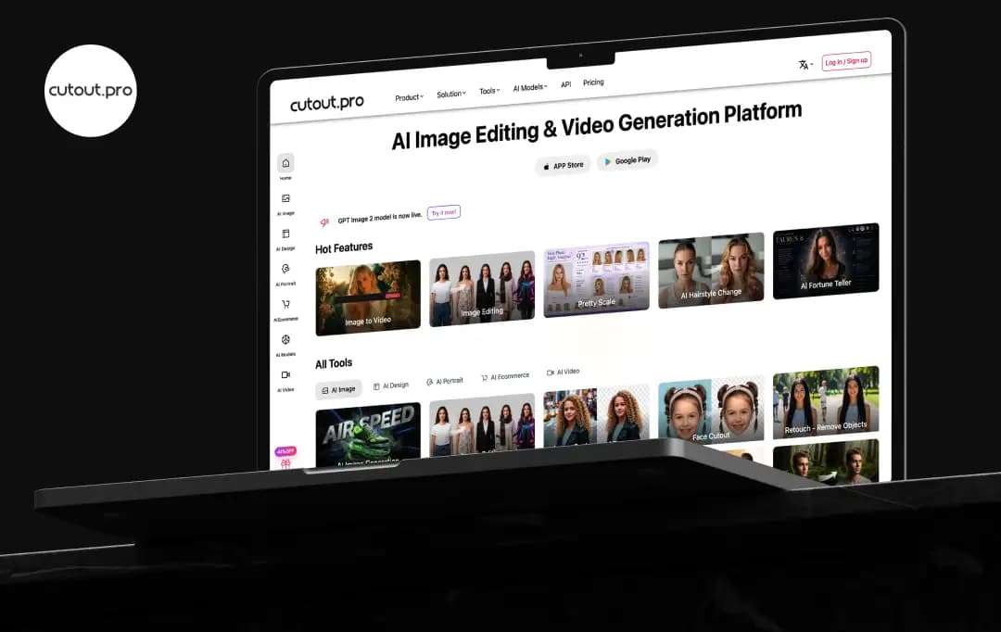This screenshot has height=632, width=1001.
Task: Click the cutout.pro logo on the webpage
Action: pos(327,102)
